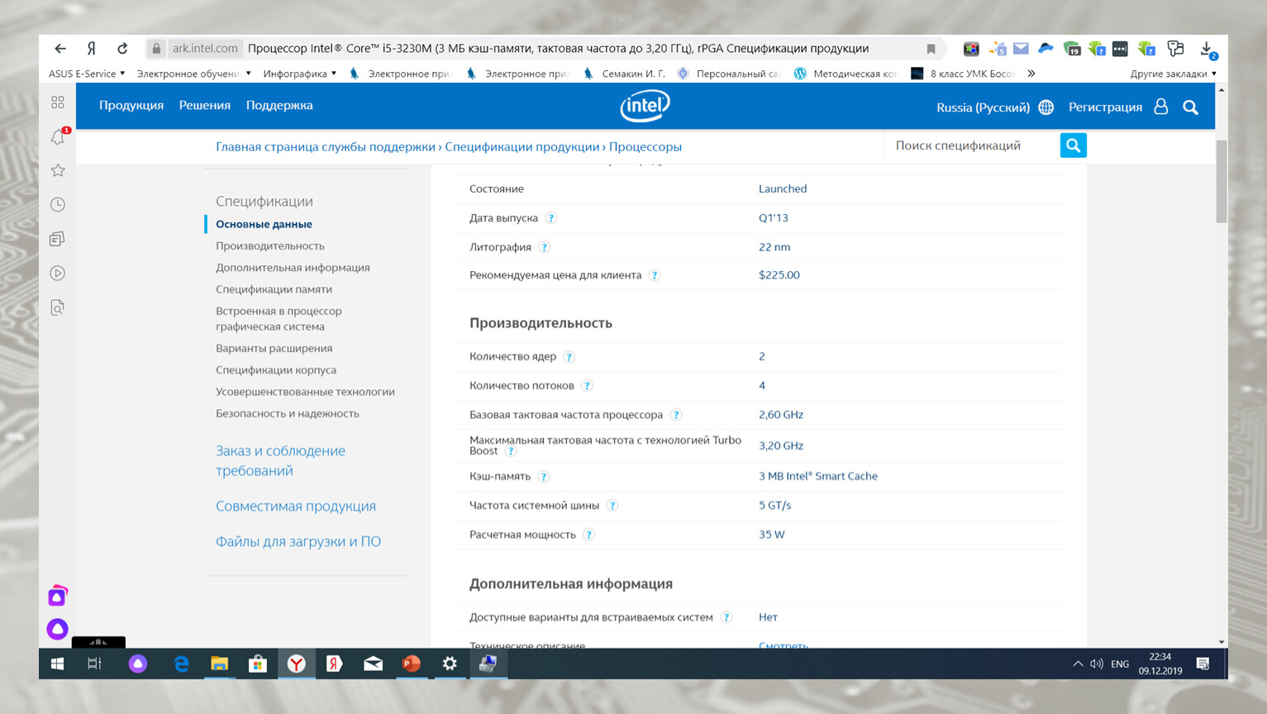Click the browser back arrow
Image resolution: width=1267 pixels, height=714 pixels.
point(60,49)
